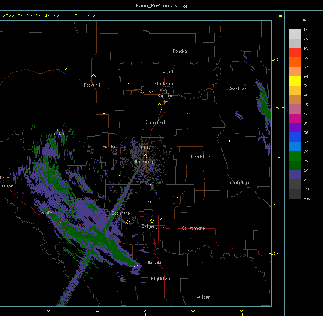
Task: Click the Stettler city label
Action: pyautogui.click(x=238, y=89)
